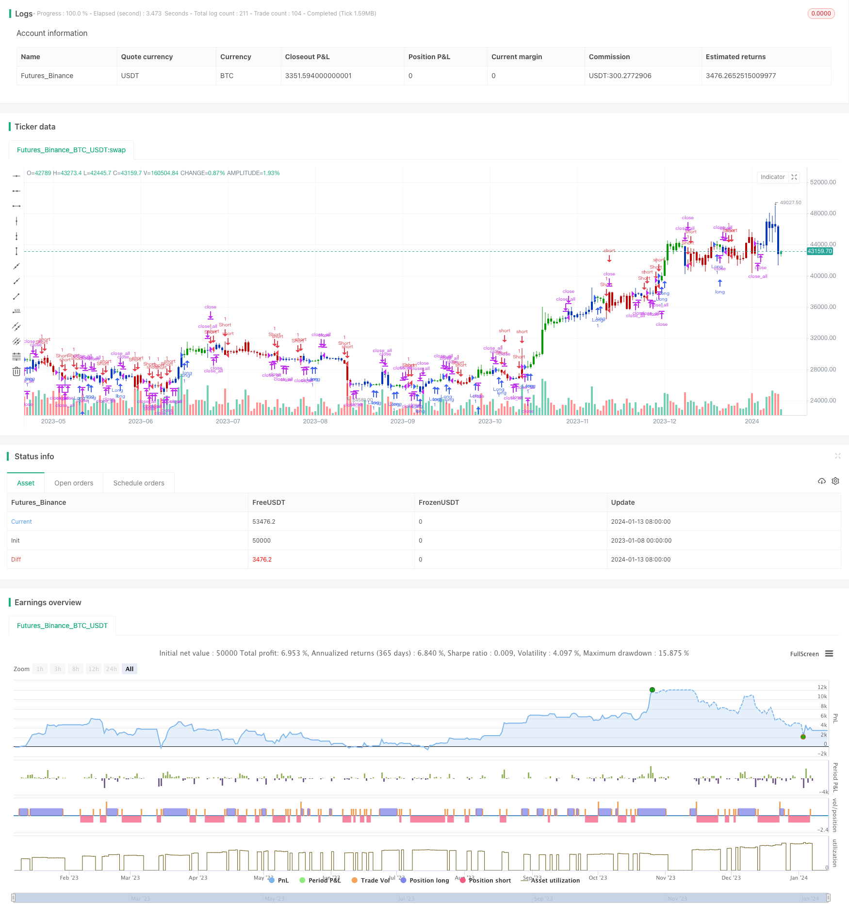Switch to Open orders tab

[74, 483]
